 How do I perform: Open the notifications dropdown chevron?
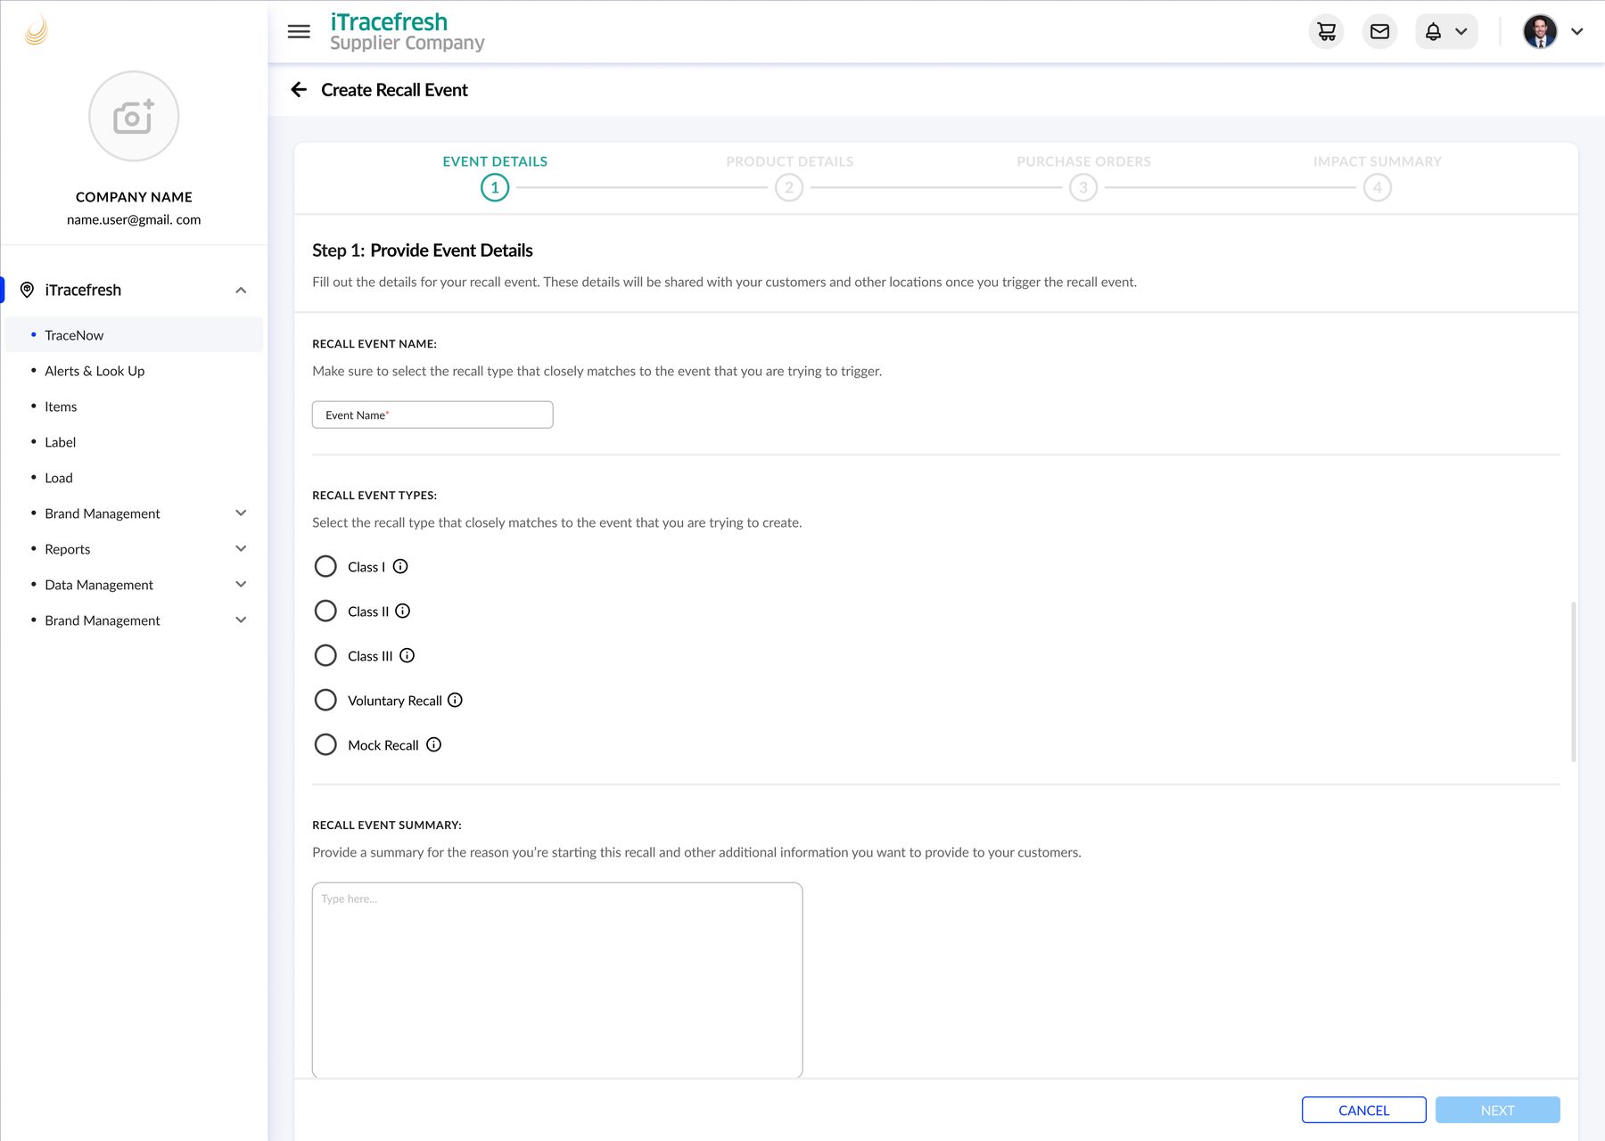[1461, 32]
